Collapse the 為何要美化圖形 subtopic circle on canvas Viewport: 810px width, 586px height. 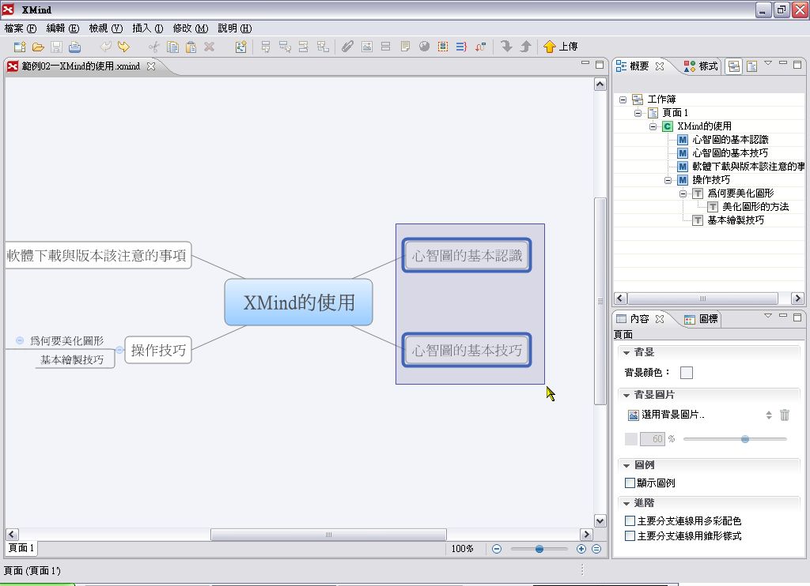pos(20,340)
